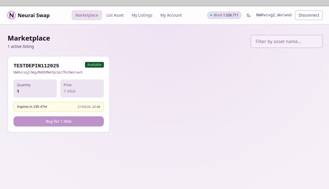This screenshot has width=329, height=189.
Task: Click the Buy for 1 XNA button
Action: click(x=59, y=121)
